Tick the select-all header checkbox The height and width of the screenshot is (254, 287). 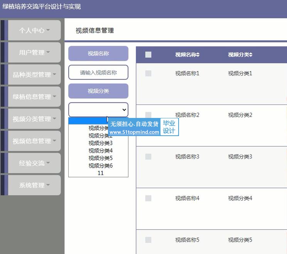[x=148, y=54]
